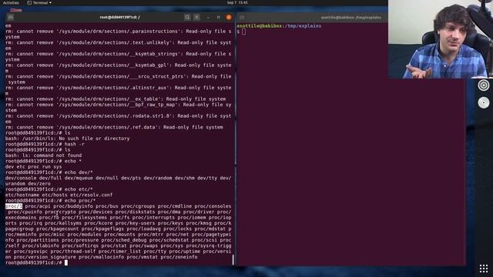Click the '__ex_table' rm error line
This screenshot has height=277, width=493.
pyautogui.click(x=116, y=98)
